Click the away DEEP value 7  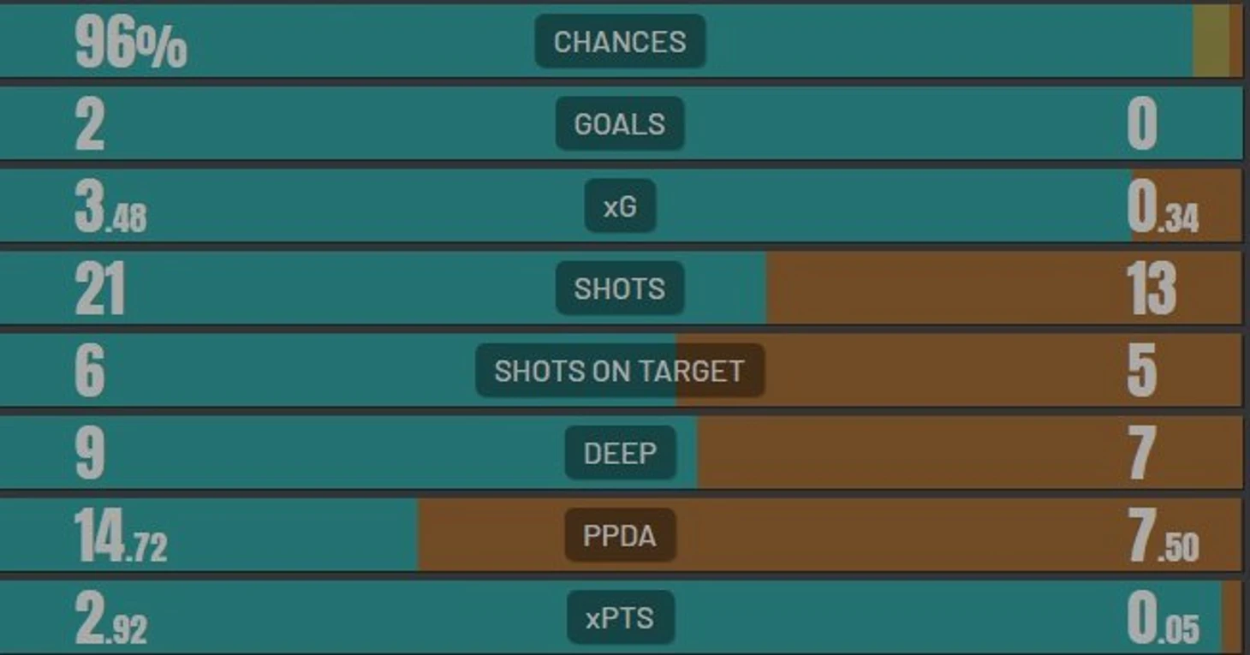1142,454
